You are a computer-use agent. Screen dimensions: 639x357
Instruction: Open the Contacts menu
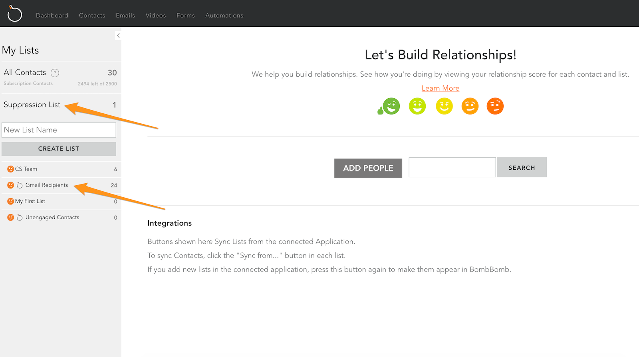click(x=92, y=15)
